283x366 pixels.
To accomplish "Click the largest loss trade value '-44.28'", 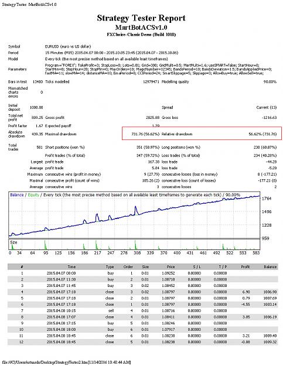I will (271, 162).
